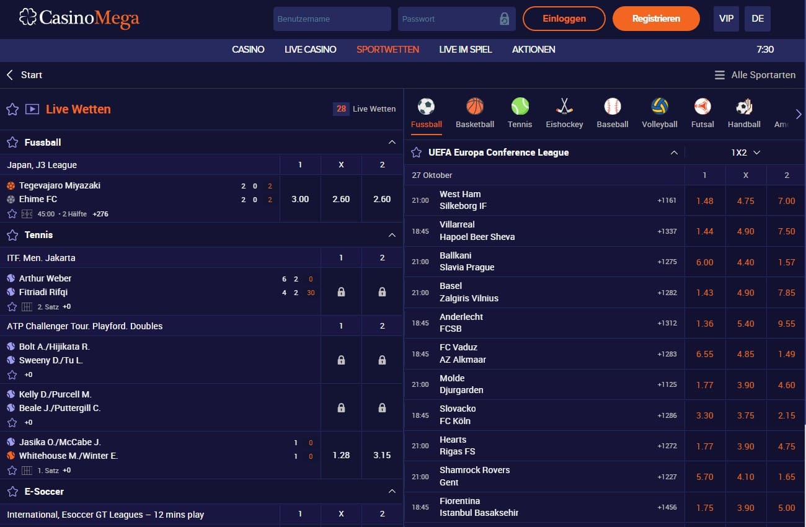Select the Futsal sport icon
The height and width of the screenshot is (527, 806).
(x=702, y=107)
